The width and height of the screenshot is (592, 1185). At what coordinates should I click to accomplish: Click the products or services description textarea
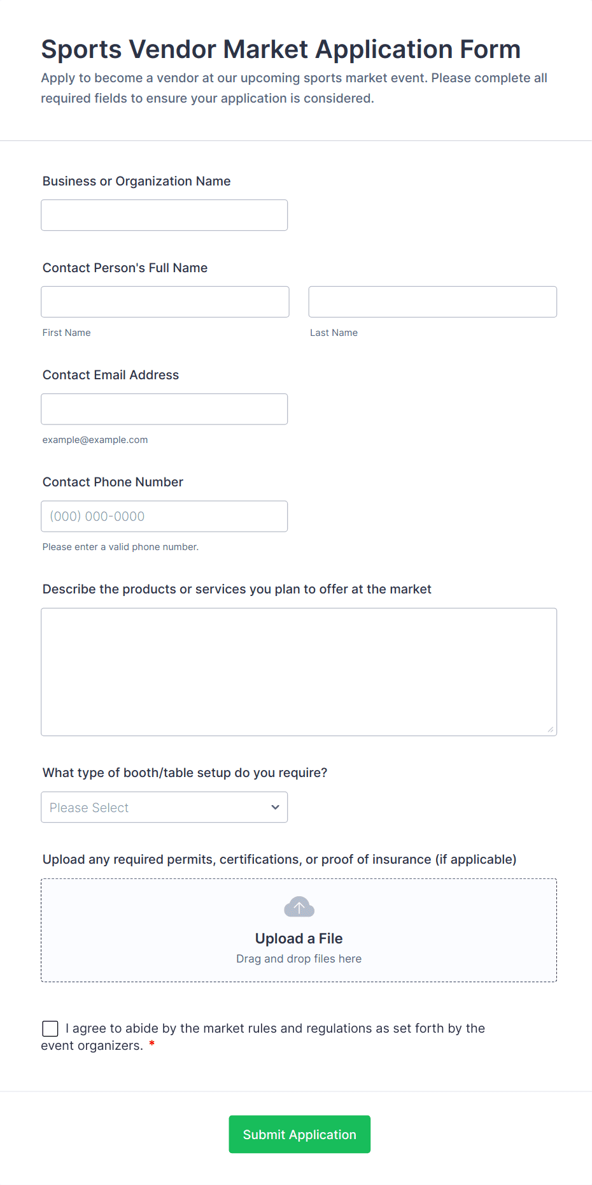click(299, 671)
